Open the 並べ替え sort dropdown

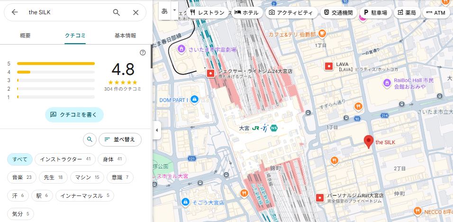[120, 139]
